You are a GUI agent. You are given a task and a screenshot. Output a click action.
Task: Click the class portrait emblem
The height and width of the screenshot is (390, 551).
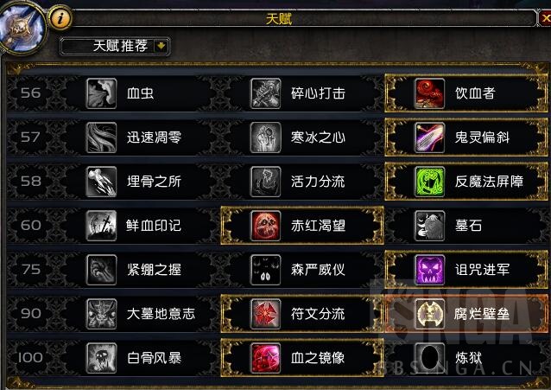point(22,28)
